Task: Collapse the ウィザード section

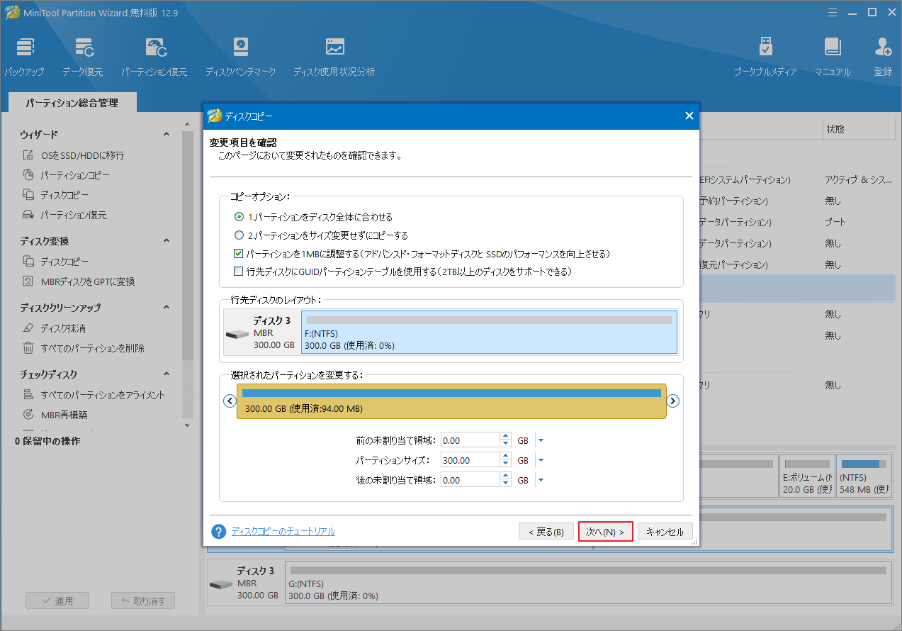Action: (x=167, y=135)
